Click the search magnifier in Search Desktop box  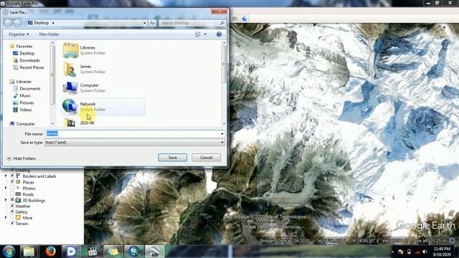222,23
